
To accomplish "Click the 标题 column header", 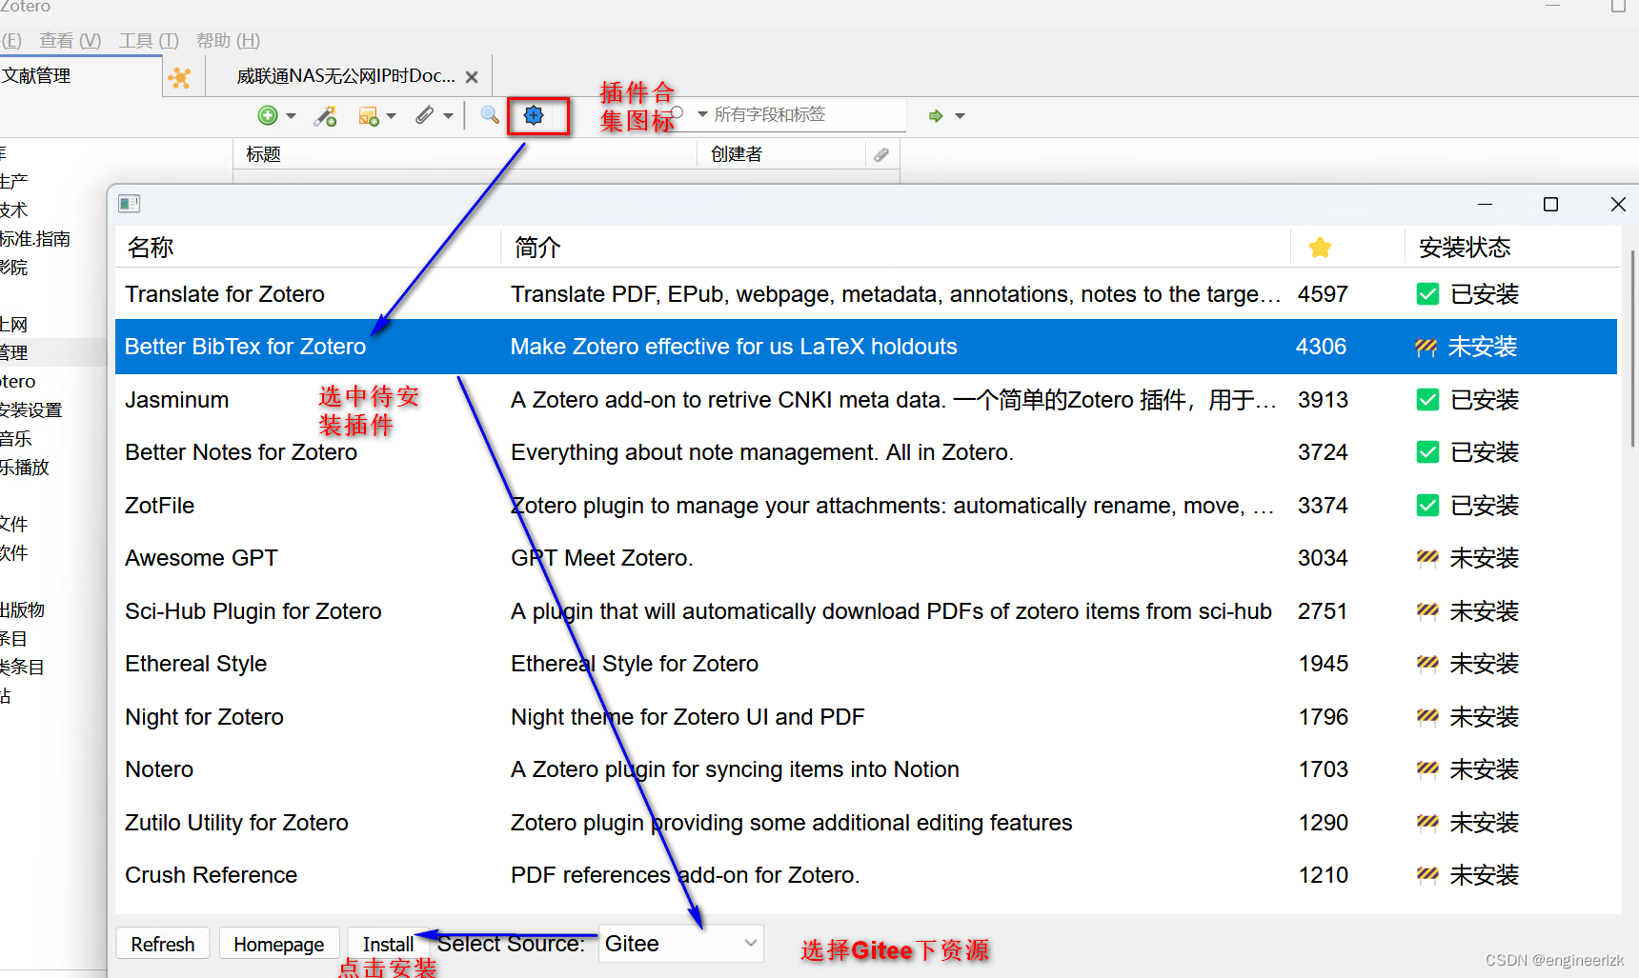I will 465,154.
